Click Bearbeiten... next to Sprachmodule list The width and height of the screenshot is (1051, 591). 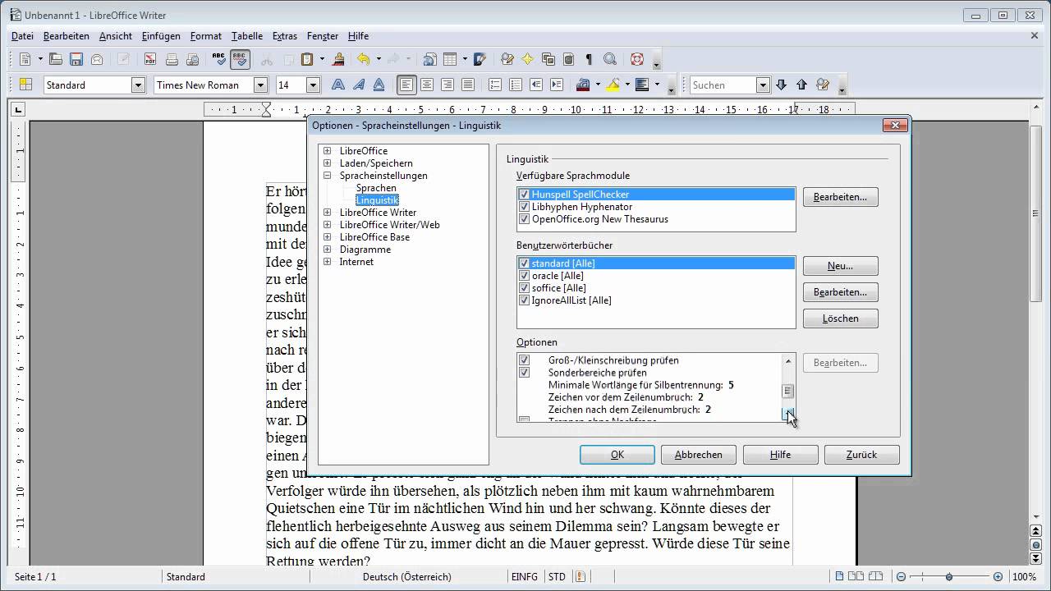pos(840,197)
